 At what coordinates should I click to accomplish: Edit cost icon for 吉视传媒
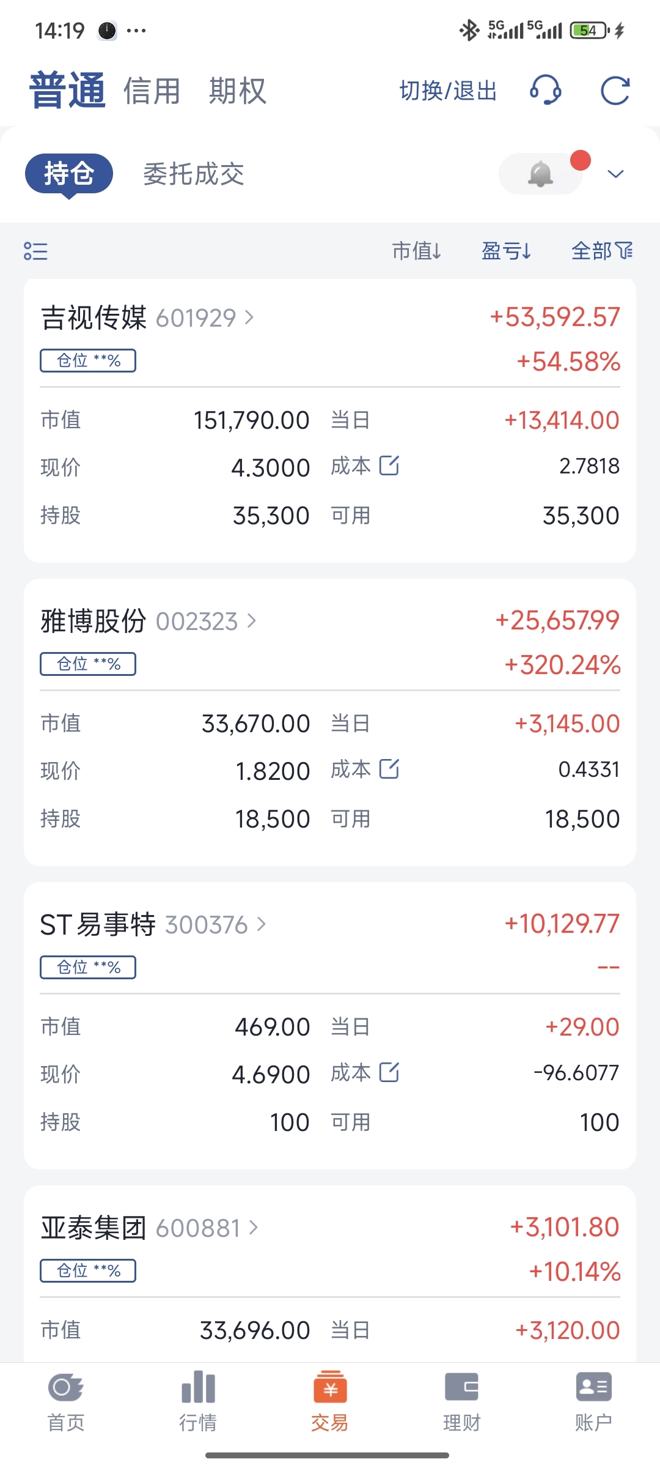click(389, 465)
